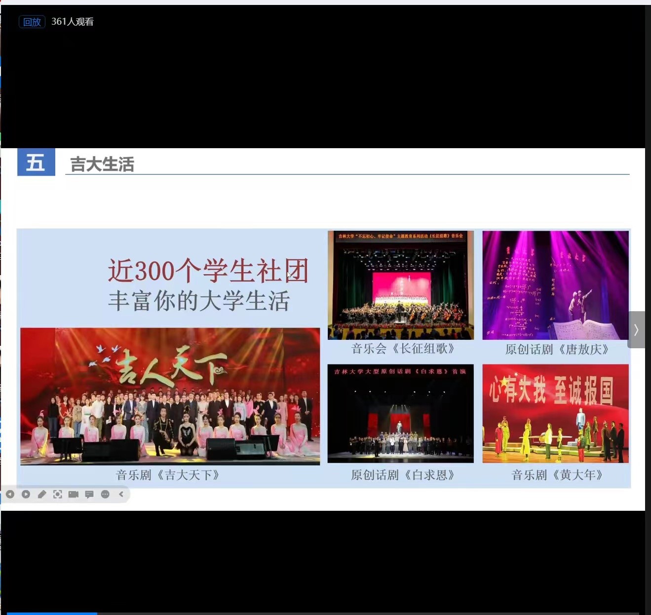Click the 白求恩 drama stage photo
651x615 pixels.
point(400,413)
